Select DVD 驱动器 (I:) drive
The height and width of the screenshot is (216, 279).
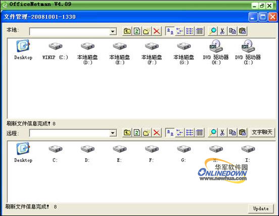[248, 52]
